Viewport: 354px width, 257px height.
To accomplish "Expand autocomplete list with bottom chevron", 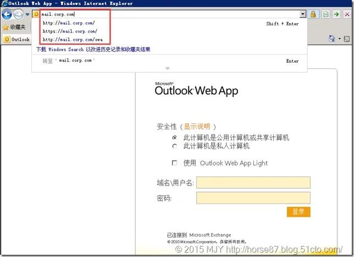I will coord(168,68).
